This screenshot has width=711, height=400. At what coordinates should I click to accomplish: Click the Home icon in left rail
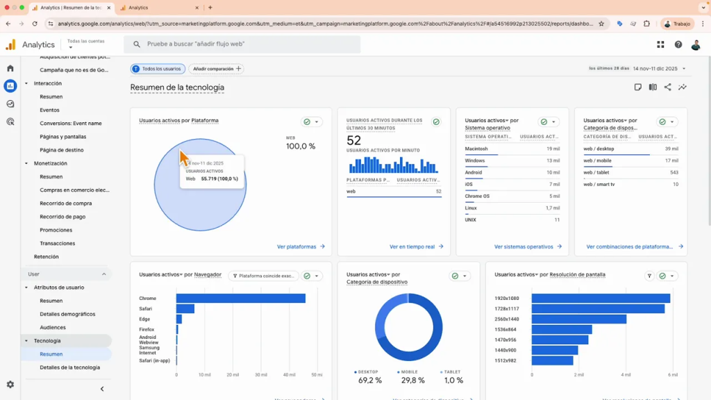(10, 68)
